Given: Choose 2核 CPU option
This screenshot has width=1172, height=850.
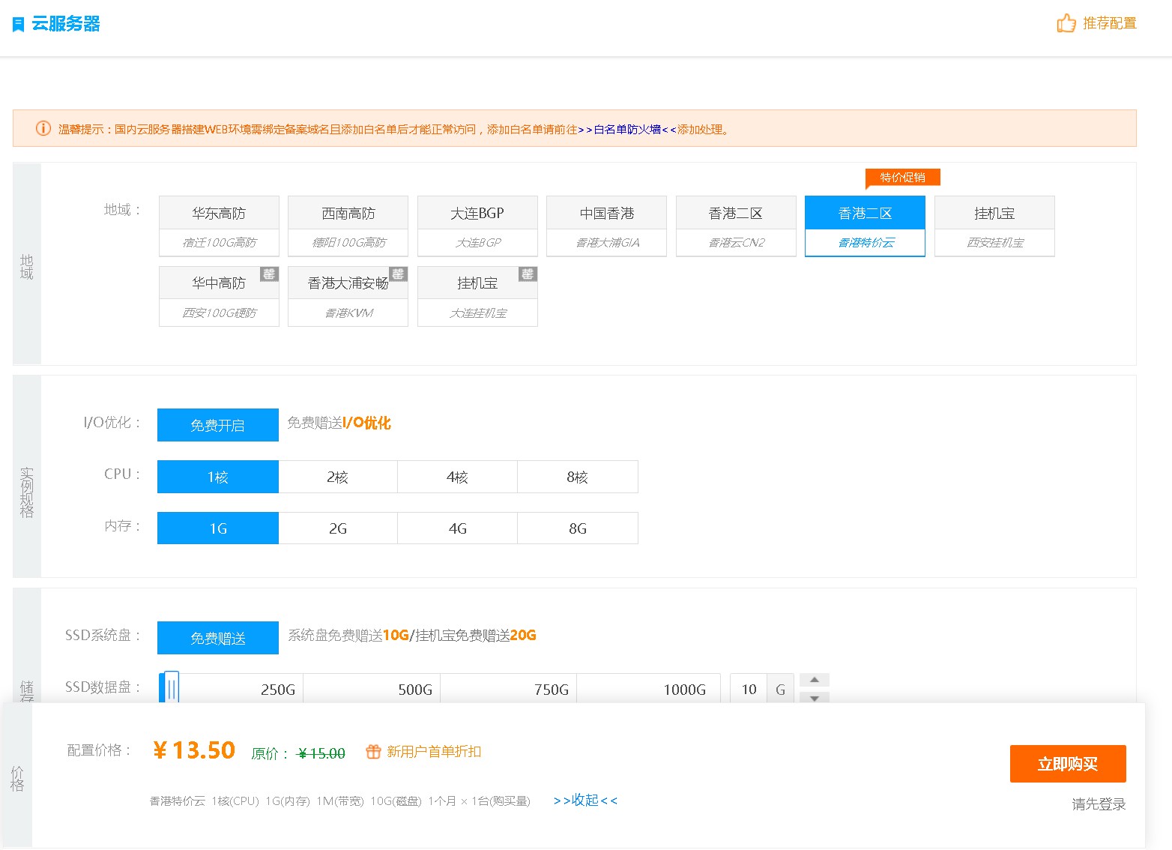Looking at the screenshot, I should pos(338,477).
